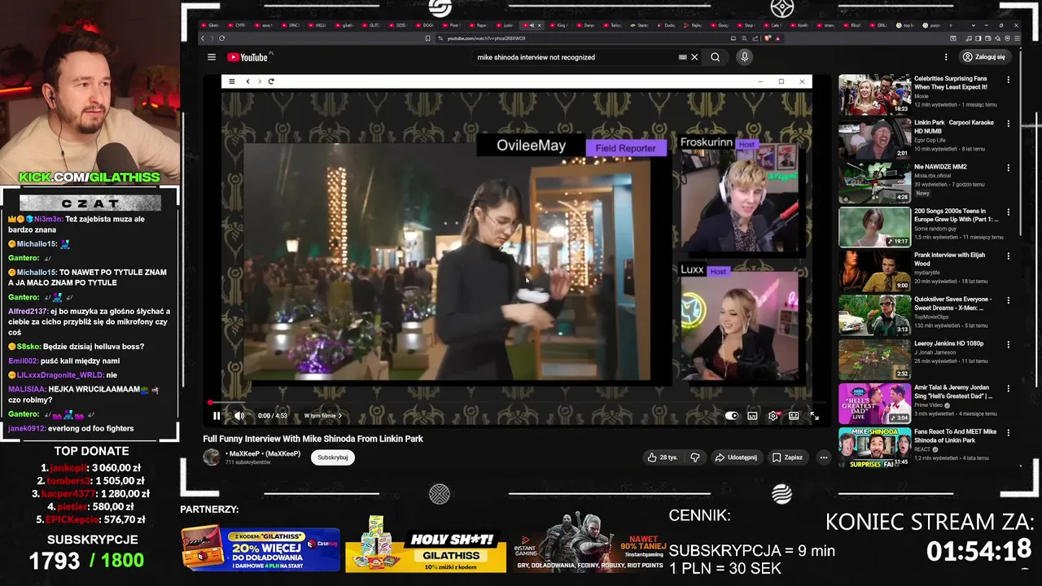Screen dimensions: 1042x586
Task: Clear the YouTube search query with X
Action: [694, 57]
